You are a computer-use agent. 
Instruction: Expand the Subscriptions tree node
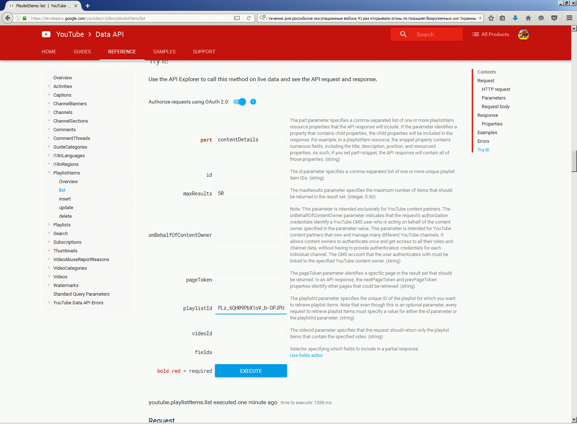click(49, 242)
